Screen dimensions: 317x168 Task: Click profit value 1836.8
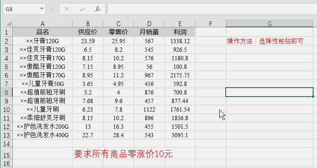pos(180,118)
